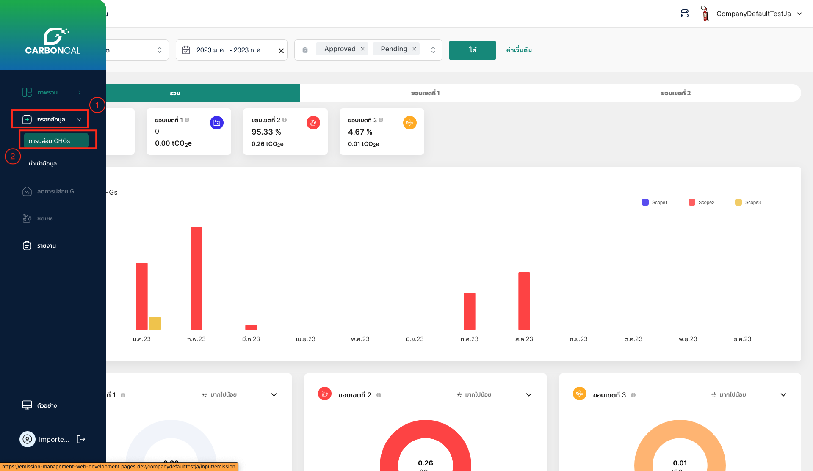Switch to the ขอบเขตที่ 1 tab
The width and height of the screenshot is (813, 471).
coord(425,93)
